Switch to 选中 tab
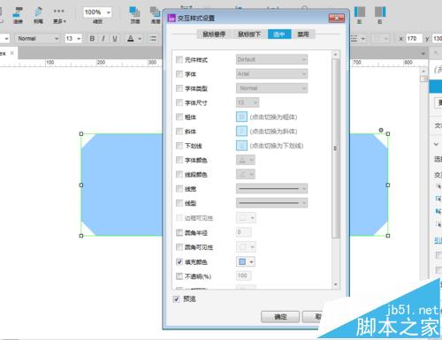This screenshot has width=442, height=340. coord(279,34)
